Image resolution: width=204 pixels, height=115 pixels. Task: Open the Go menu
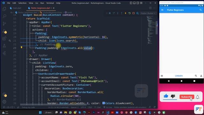click(37, 3)
